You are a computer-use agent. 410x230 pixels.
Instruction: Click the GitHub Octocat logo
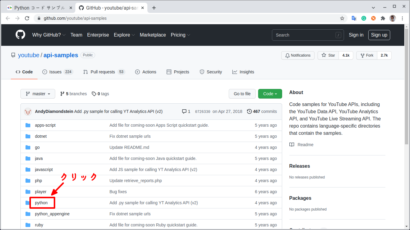click(20, 35)
